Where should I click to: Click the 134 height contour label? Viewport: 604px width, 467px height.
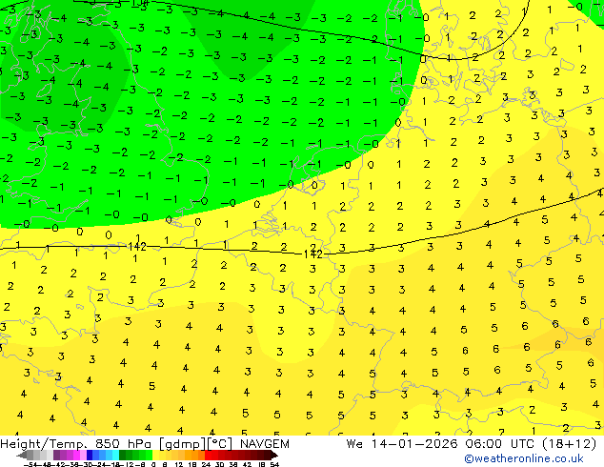pos(140,3)
